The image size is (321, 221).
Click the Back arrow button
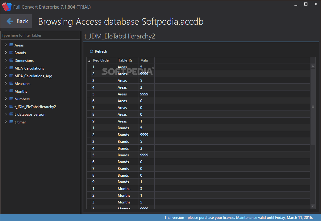[16, 21]
